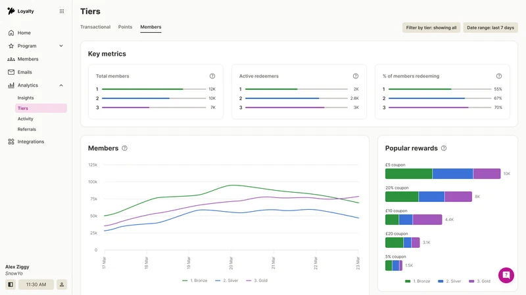Screen dimensions: 526x295
Task: Click the 20 Mar axis label
Action: click(x=231, y=263)
